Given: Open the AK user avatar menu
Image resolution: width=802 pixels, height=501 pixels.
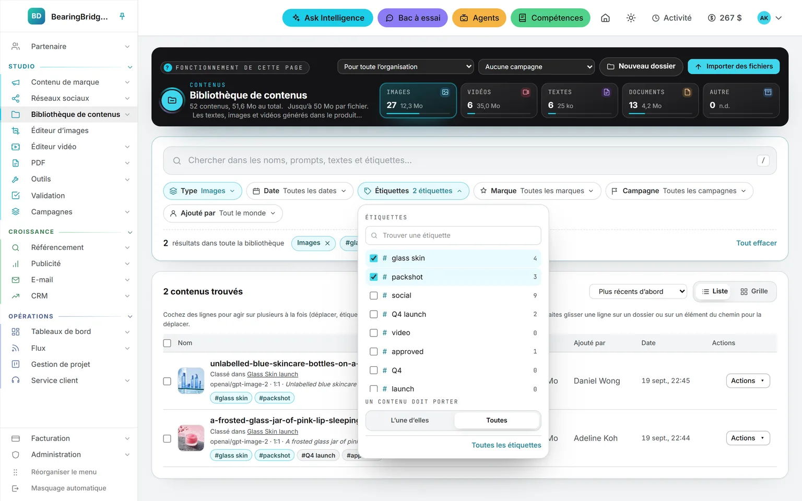Looking at the screenshot, I should pos(770,18).
